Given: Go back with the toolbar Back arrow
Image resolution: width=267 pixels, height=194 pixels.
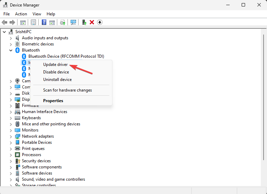Looking at the screenshot, I should (x=4, y=22).
